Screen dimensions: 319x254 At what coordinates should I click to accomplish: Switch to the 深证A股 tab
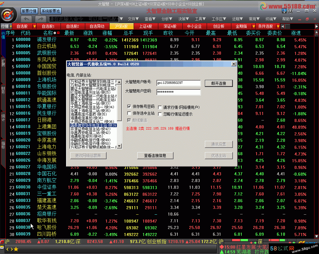point(170,27)
